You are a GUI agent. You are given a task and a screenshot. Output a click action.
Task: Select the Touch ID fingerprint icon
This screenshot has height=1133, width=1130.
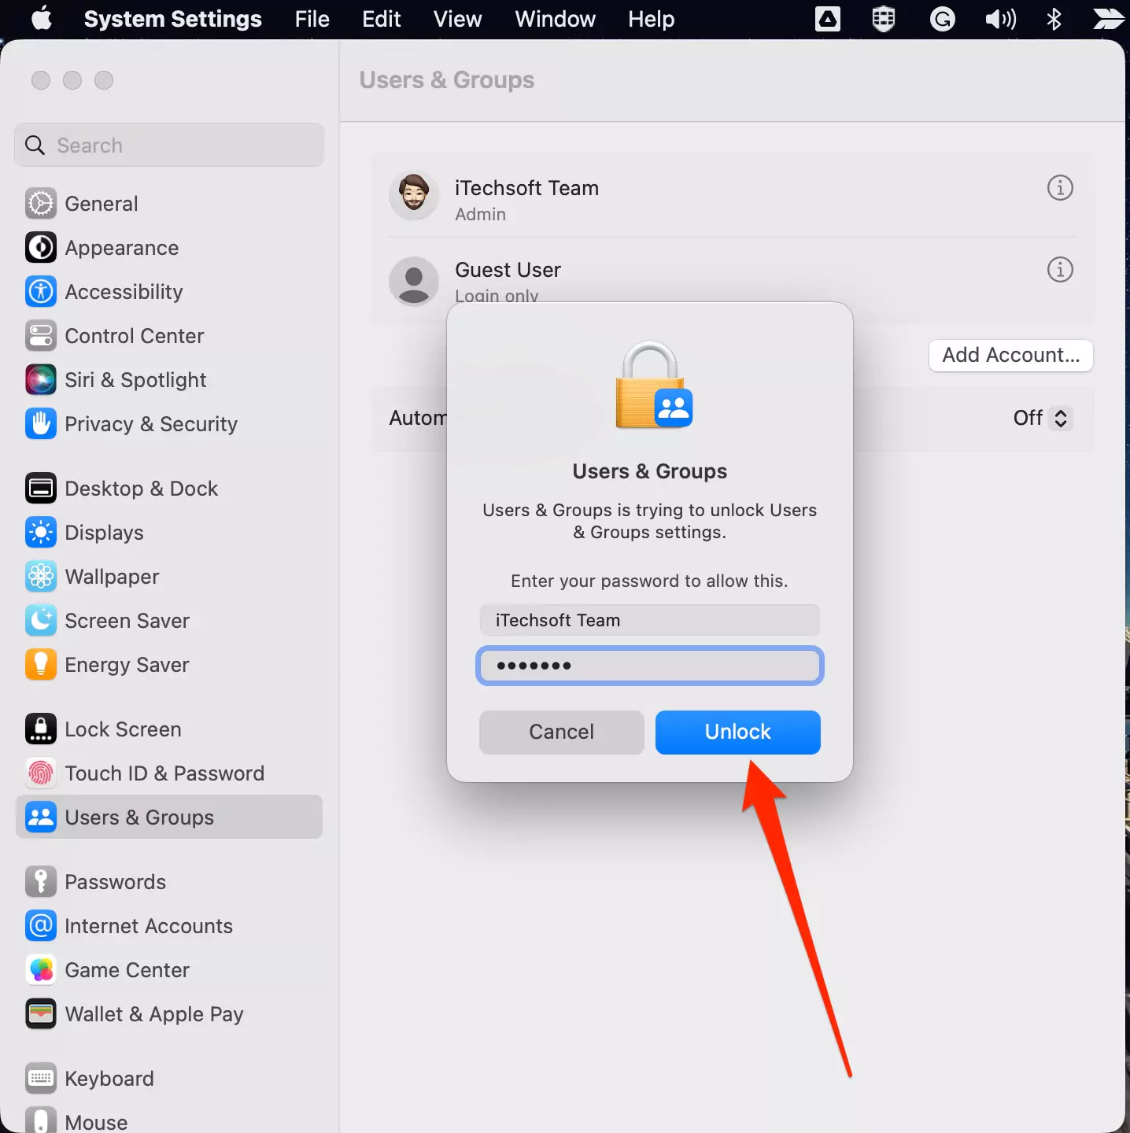41,773
